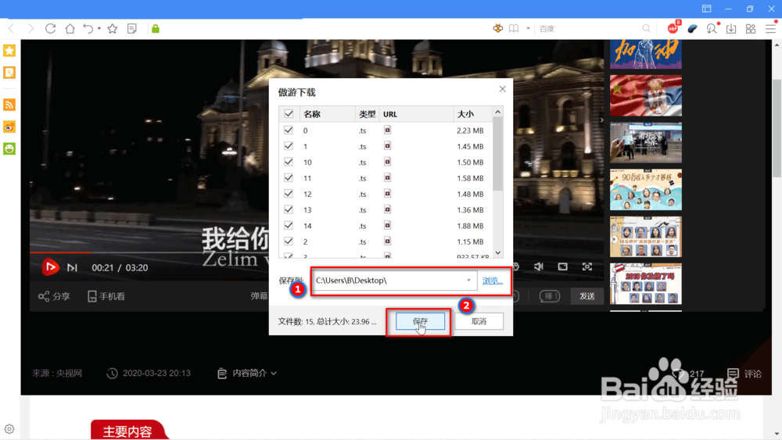Uncheck file 11 checkbox
The image size is (782, 440).
[x=289, y=178]
